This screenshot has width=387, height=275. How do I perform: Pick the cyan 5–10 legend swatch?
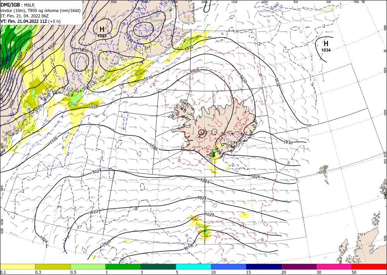(193, 266)
